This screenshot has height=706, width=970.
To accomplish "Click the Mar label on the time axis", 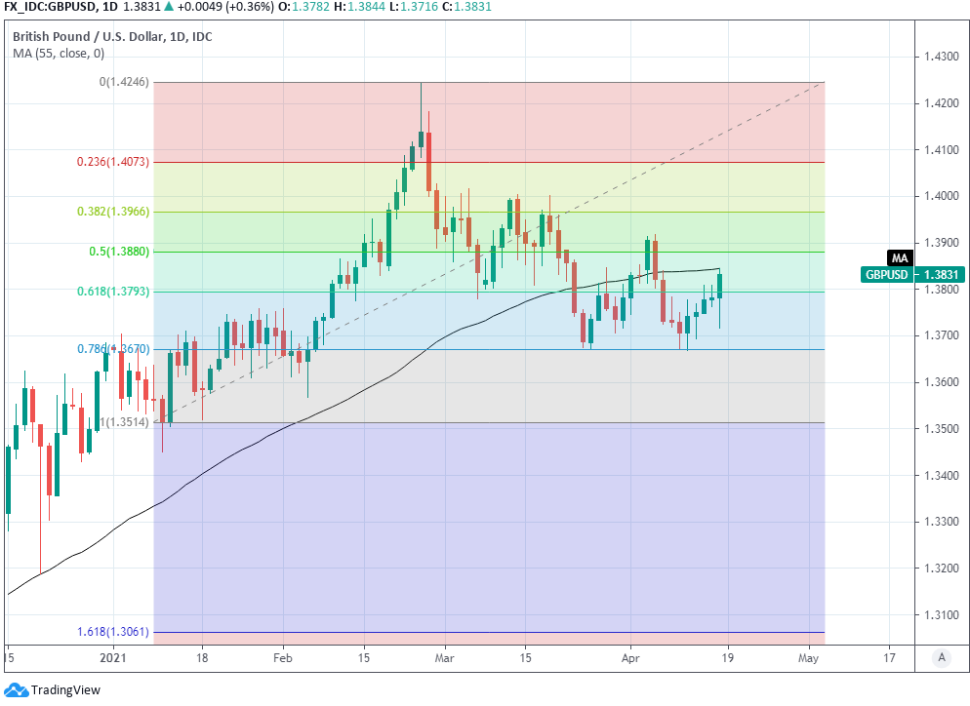I will pos(444,657).
